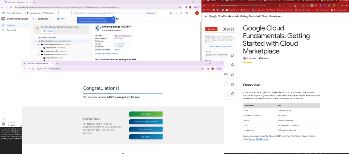Viewport: 349px width, 154px height.
Task: Open a new tab in Cloud console window
Action: (34, 2)
